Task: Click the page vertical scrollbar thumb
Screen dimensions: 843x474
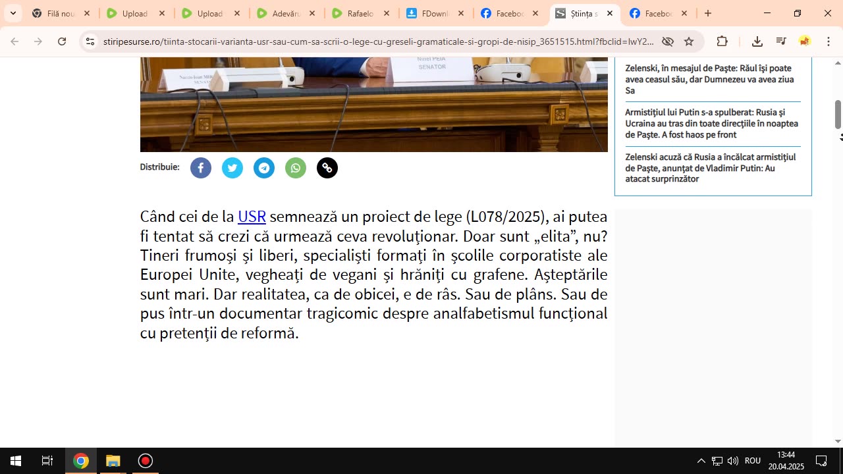Action: point(838,115)
